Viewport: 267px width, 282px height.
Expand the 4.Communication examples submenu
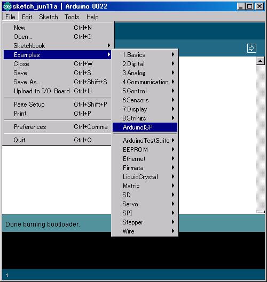click(x=145, y=82)
